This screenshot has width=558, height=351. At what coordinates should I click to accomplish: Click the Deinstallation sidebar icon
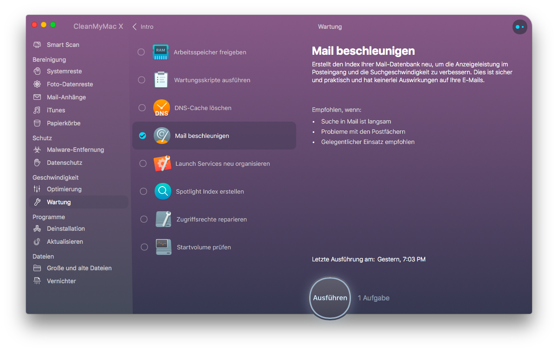pyautogui.click(x=37, y=229)
